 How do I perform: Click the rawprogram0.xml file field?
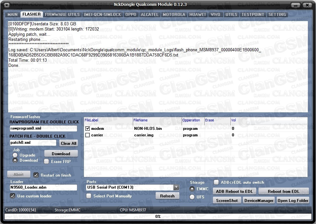[x=43, y=128]
